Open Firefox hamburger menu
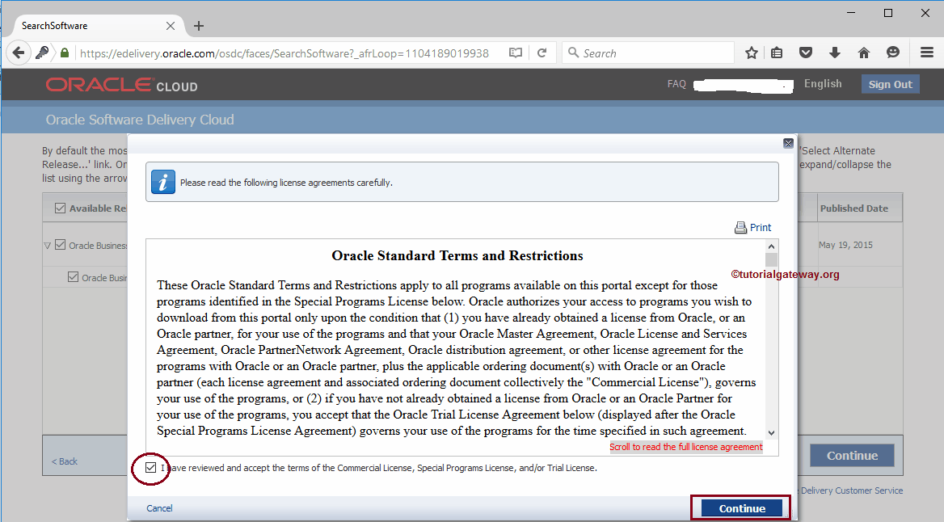 tap(926, 53)
